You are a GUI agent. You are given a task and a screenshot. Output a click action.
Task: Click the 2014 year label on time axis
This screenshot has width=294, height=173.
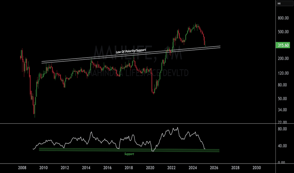[86, 168]
